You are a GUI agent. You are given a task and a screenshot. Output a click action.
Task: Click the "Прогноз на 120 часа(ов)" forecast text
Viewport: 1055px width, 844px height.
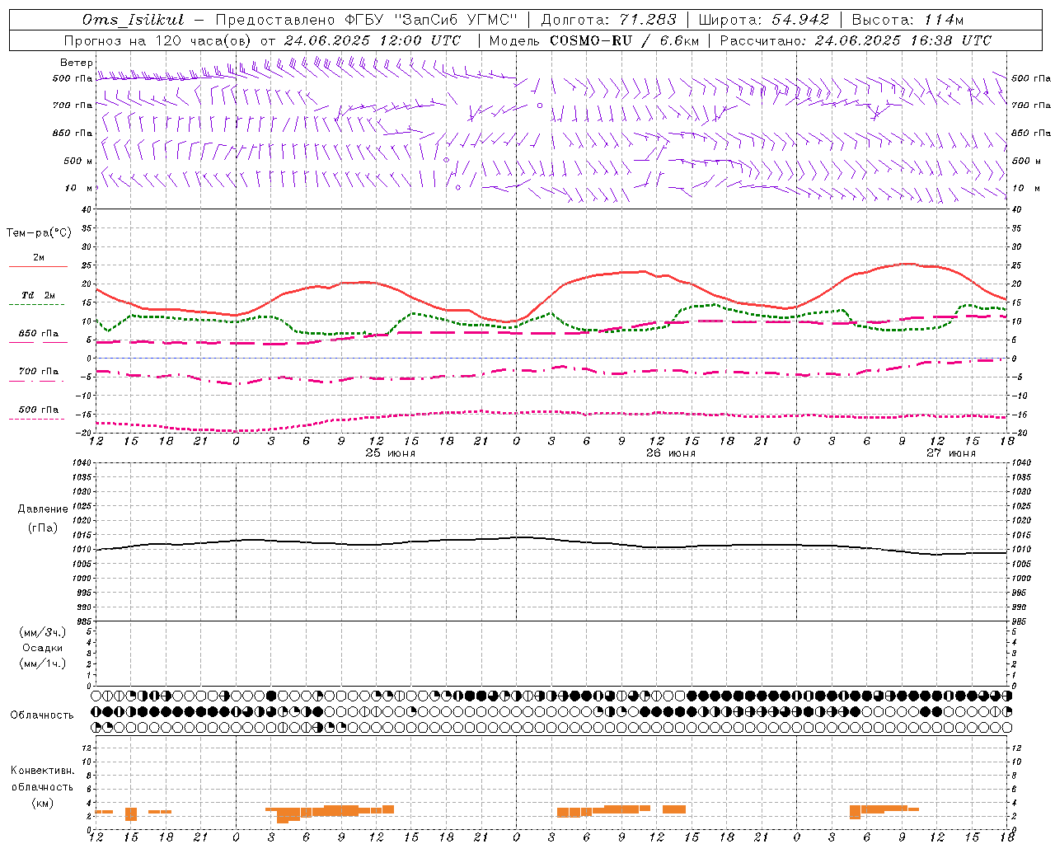(158, 40)
